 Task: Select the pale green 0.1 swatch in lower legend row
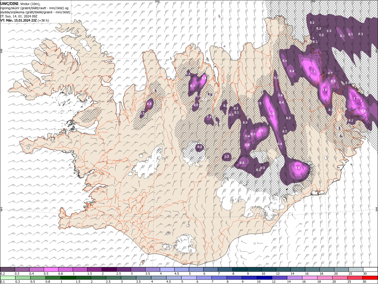click(x=8, y=278)
